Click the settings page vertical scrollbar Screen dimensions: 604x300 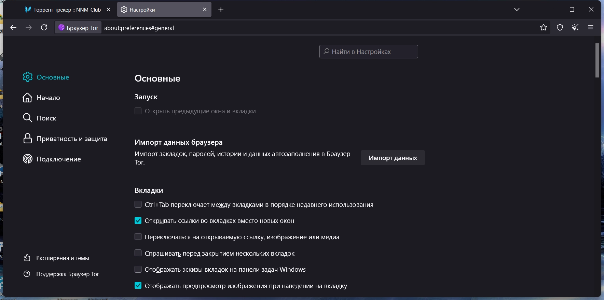(x=598, y=61)
